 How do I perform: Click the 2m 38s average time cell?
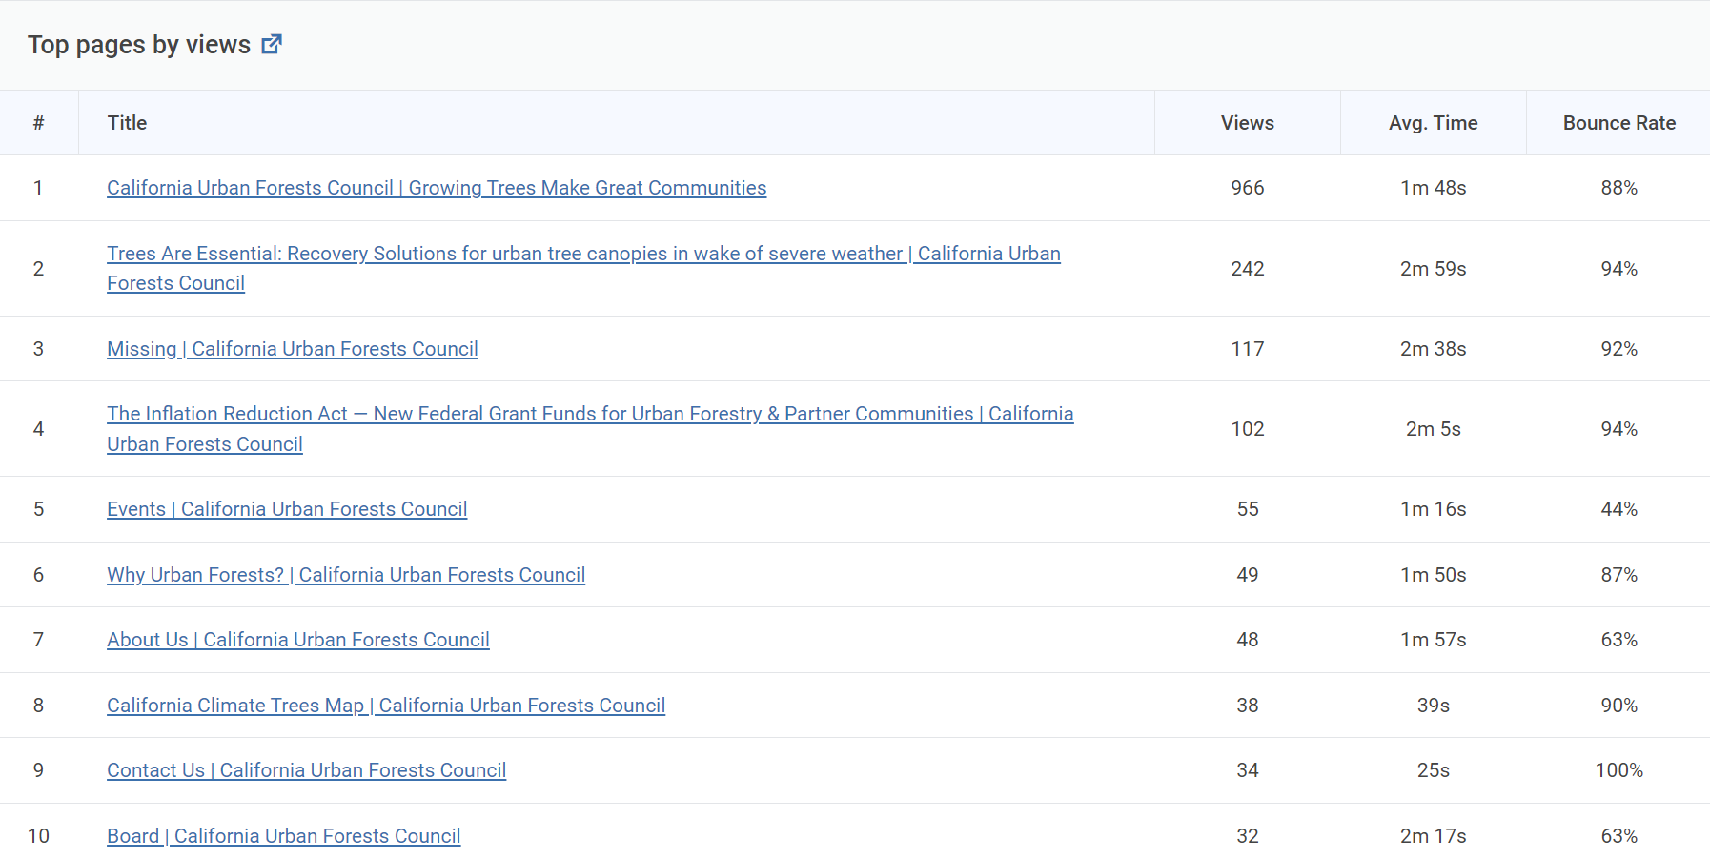1434,349
